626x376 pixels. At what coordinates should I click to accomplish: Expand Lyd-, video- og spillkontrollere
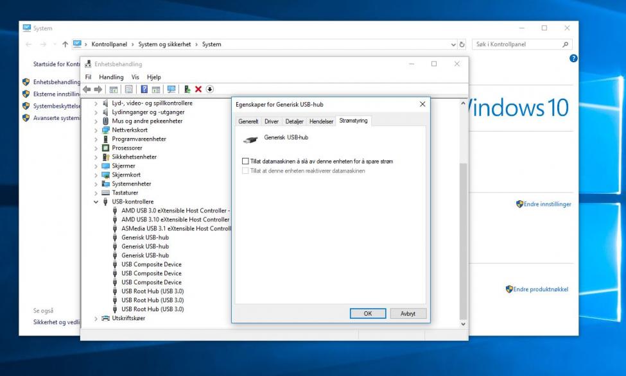pyautogui.click(x=96, y=103)
